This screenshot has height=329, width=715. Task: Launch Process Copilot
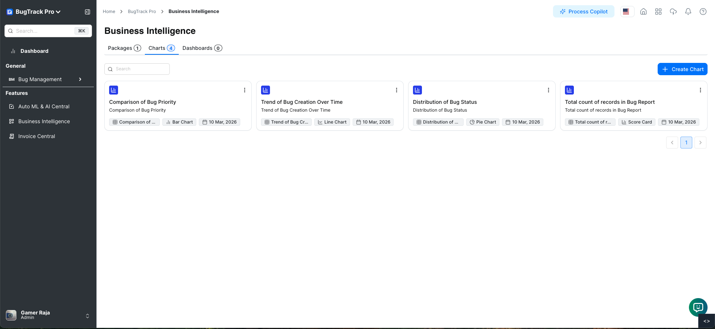click(x=584, y=12)
